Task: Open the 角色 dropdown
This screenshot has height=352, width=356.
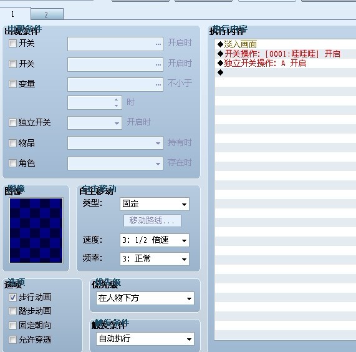Action: [115, 164]
